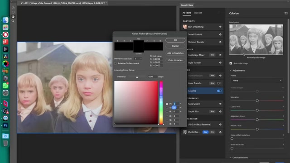Disable the Colorize filter toggle
This screenshot has height=163, width=290.
219,91
